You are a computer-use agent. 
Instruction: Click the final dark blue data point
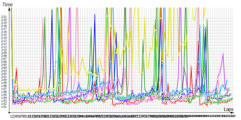tap(230, 94)
